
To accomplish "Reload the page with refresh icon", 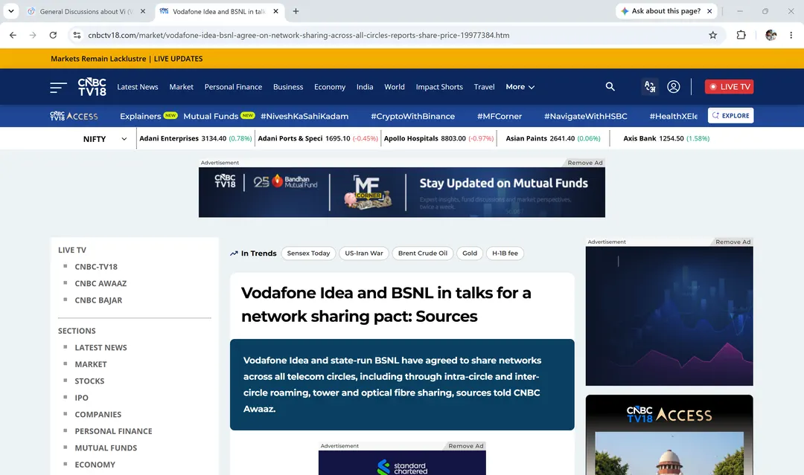I will [x=53, y=35].
